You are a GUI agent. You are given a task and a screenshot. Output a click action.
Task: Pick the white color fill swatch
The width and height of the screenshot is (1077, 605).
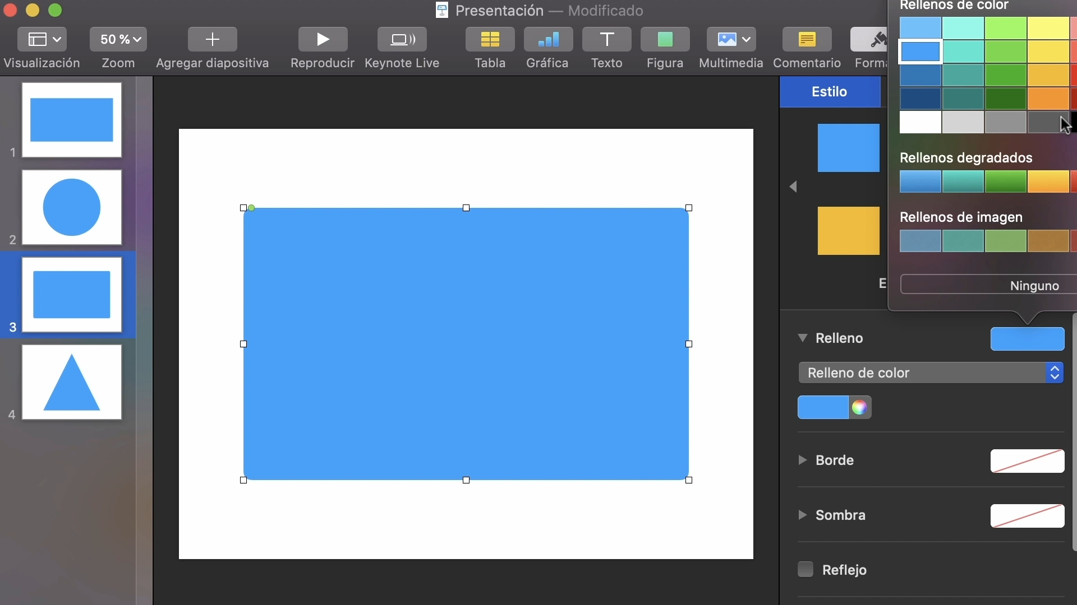(920, 122)
